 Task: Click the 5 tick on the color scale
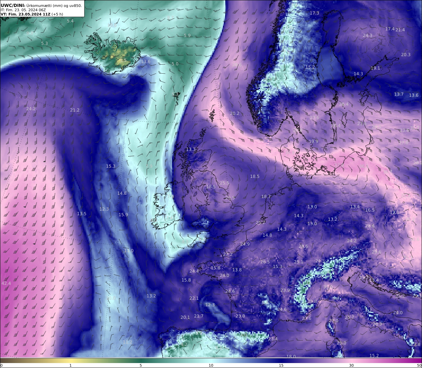coord(141,365)
